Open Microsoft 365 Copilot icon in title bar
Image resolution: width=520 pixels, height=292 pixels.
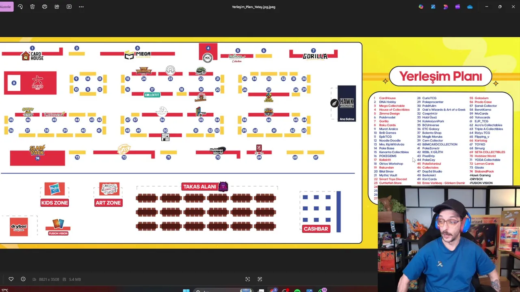pos(421,6)
